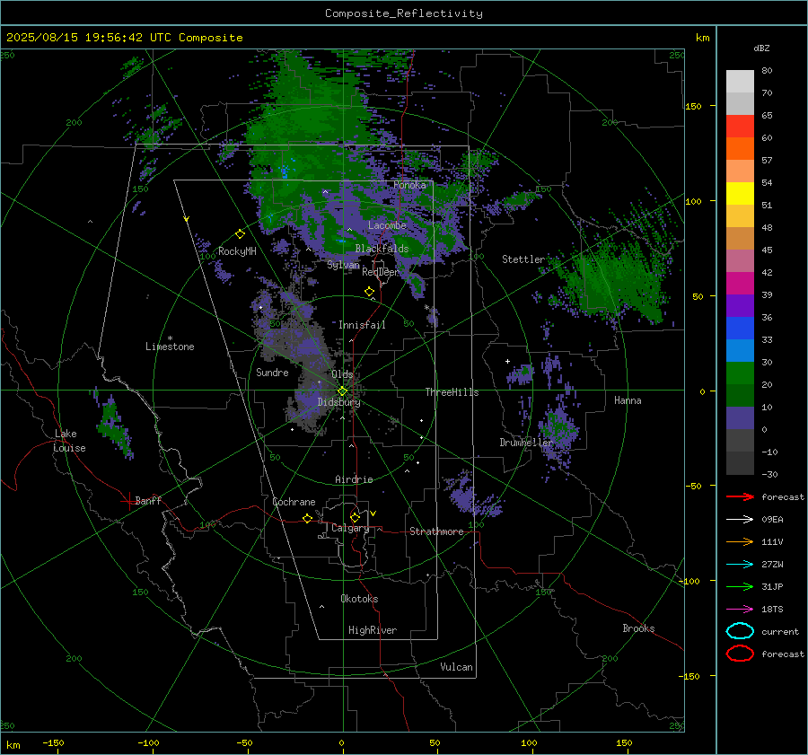The height and width of the screenshot is (755, 808).
Task: Click the magenta color swatch under 42 dBZ
Action: (x=740, y=284)
